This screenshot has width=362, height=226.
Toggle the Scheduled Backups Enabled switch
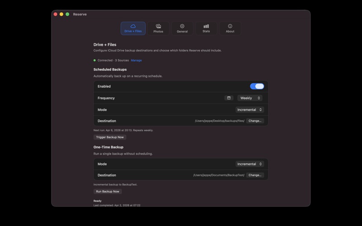(257, 86)
